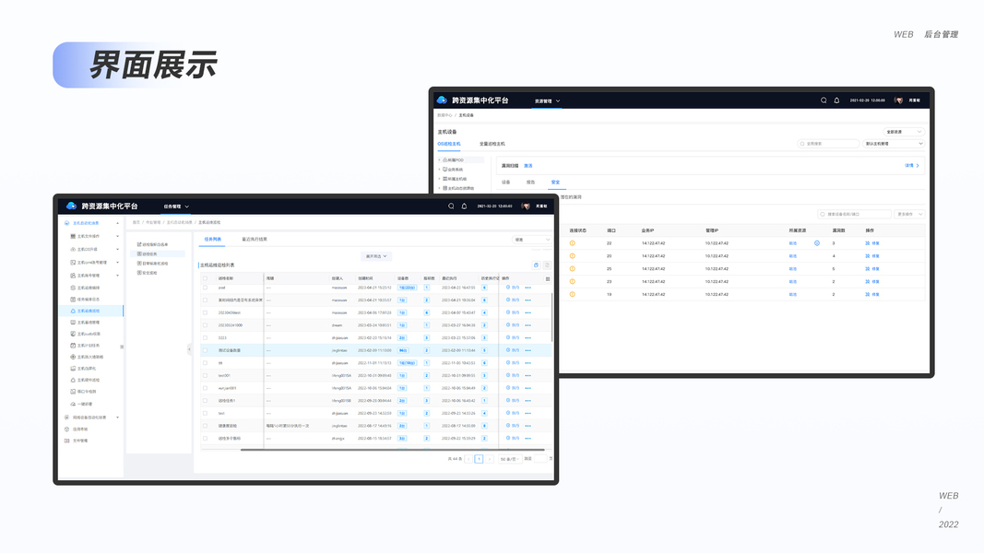Image resolution: width=984 pixels, height=553 pixels.
Task: Tick the checkbox for the ttt row
Action: [206, 363]
